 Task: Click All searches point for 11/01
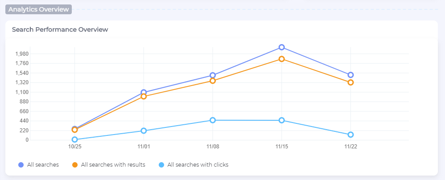pos(144,92)
